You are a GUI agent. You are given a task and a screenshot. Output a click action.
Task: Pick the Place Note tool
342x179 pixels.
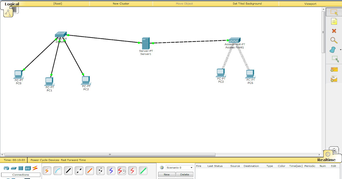333,21
